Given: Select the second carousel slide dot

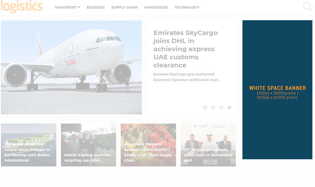Looking at the screenshot, I should click(x=213, y=107).
